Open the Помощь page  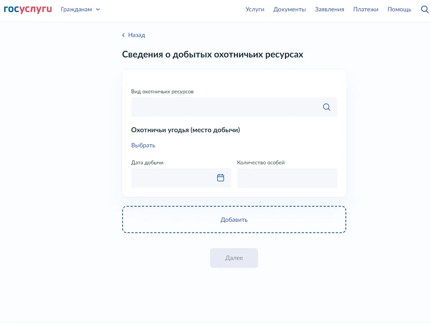pos(399,9)
